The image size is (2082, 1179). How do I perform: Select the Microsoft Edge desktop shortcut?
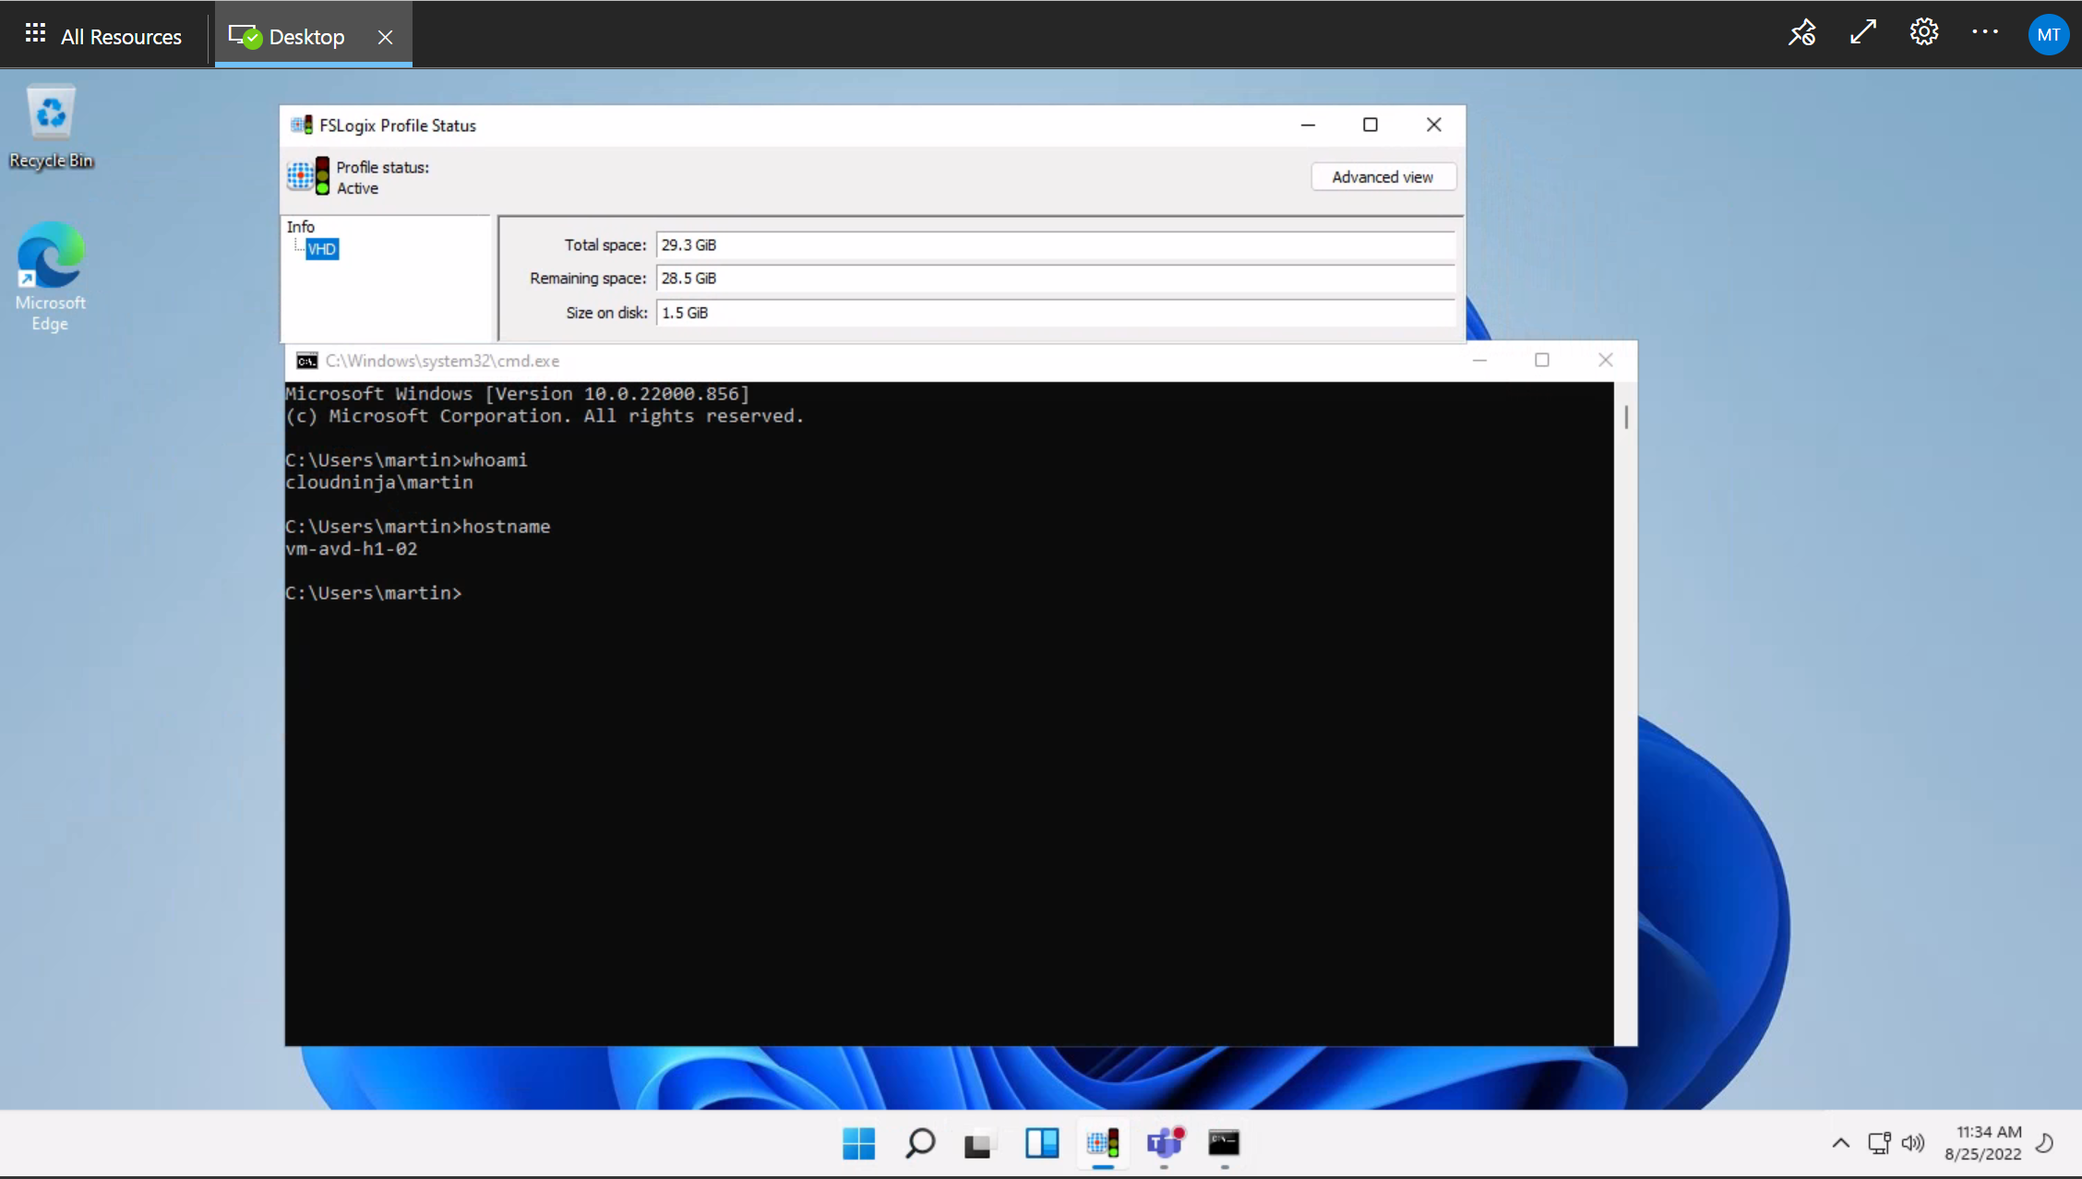pyautogui.click(x=50, y=276)
